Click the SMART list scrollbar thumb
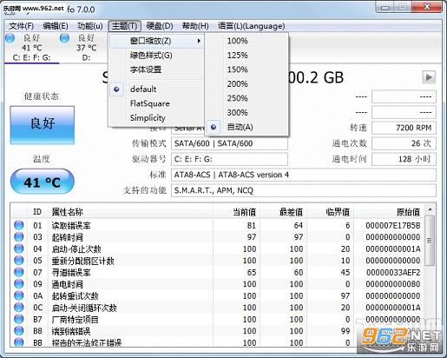Screen dimensions: 447x358 430,241
